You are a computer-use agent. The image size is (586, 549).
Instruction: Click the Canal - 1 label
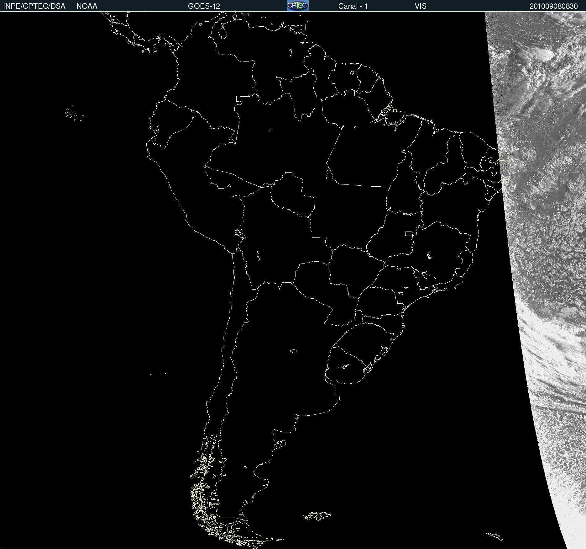click(x=353, y=6)
